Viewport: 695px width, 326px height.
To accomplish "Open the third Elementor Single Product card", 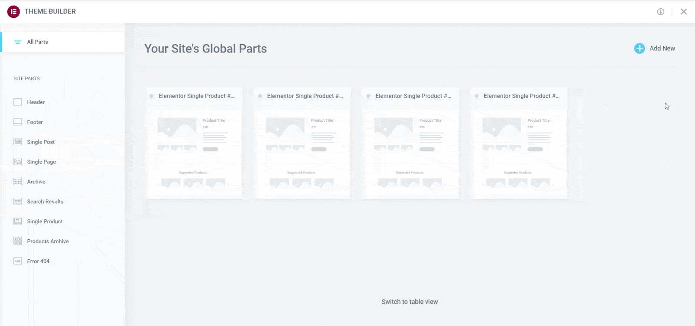I will click(x=411, y=143).
